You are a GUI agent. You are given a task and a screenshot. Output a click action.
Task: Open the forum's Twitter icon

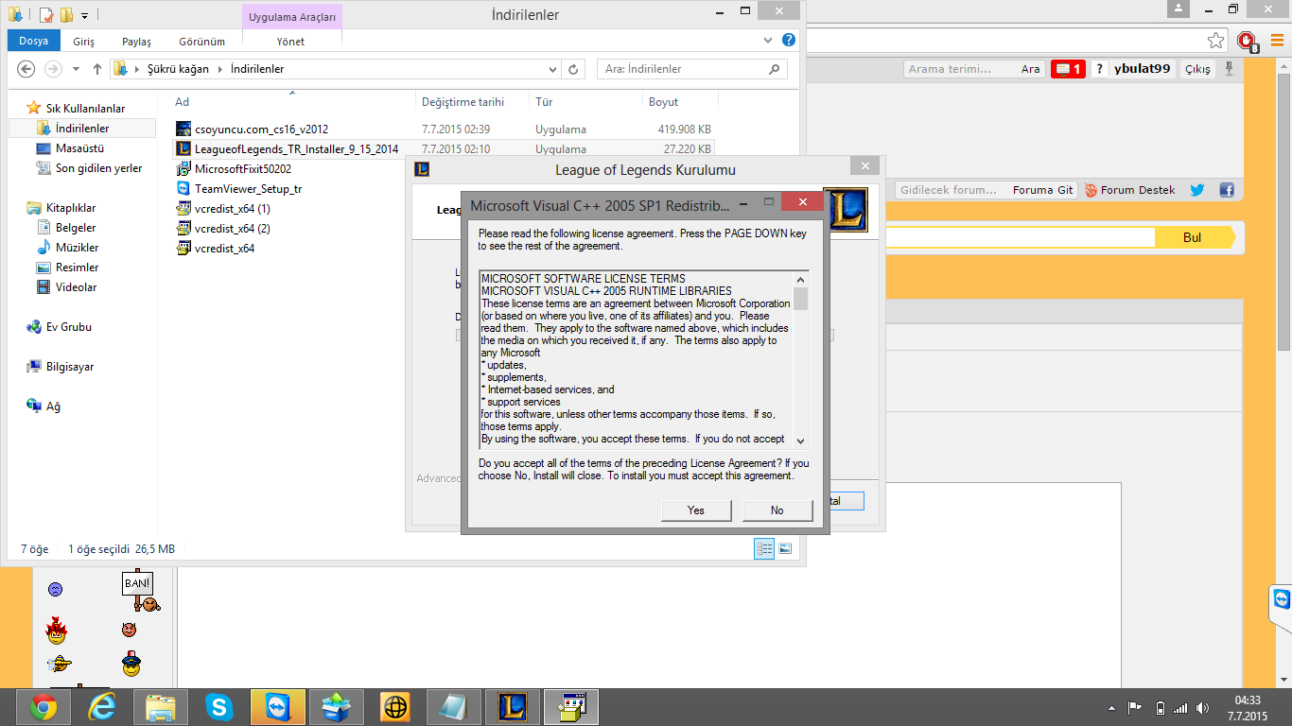coord(1197,190)
